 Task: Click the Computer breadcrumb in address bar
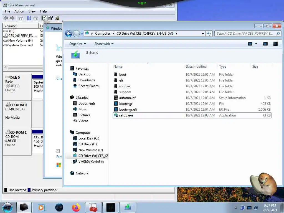tap(103, 34)
